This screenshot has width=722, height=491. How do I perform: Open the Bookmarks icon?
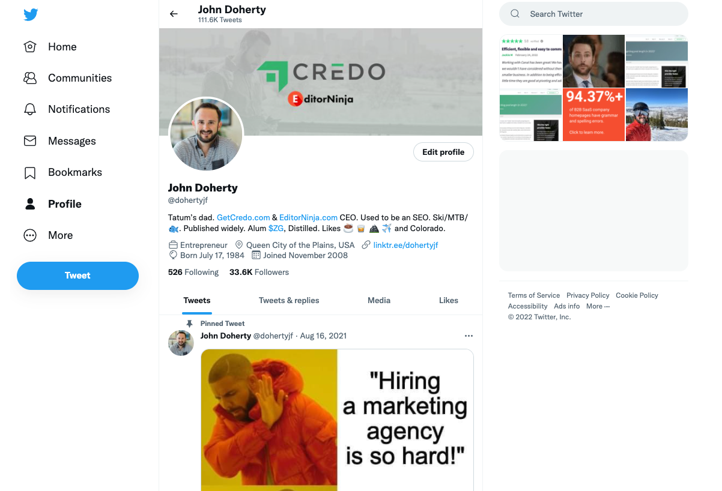pyautogui.click(x=30, y=173)
